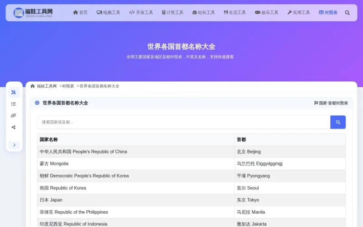Image resolution: width=363 pixels, height=227 pixels.
Task: Select the Republic of Indonesia cell
Action: (136, 223)
